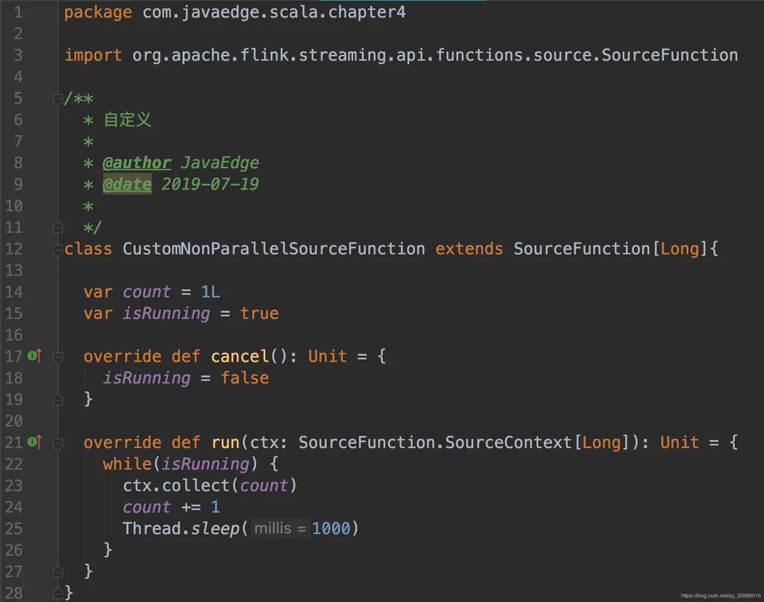The height and width of the screenshot is (602, 764).
Task: Click the 1000 value on line 25
Action: click(331, 528)
